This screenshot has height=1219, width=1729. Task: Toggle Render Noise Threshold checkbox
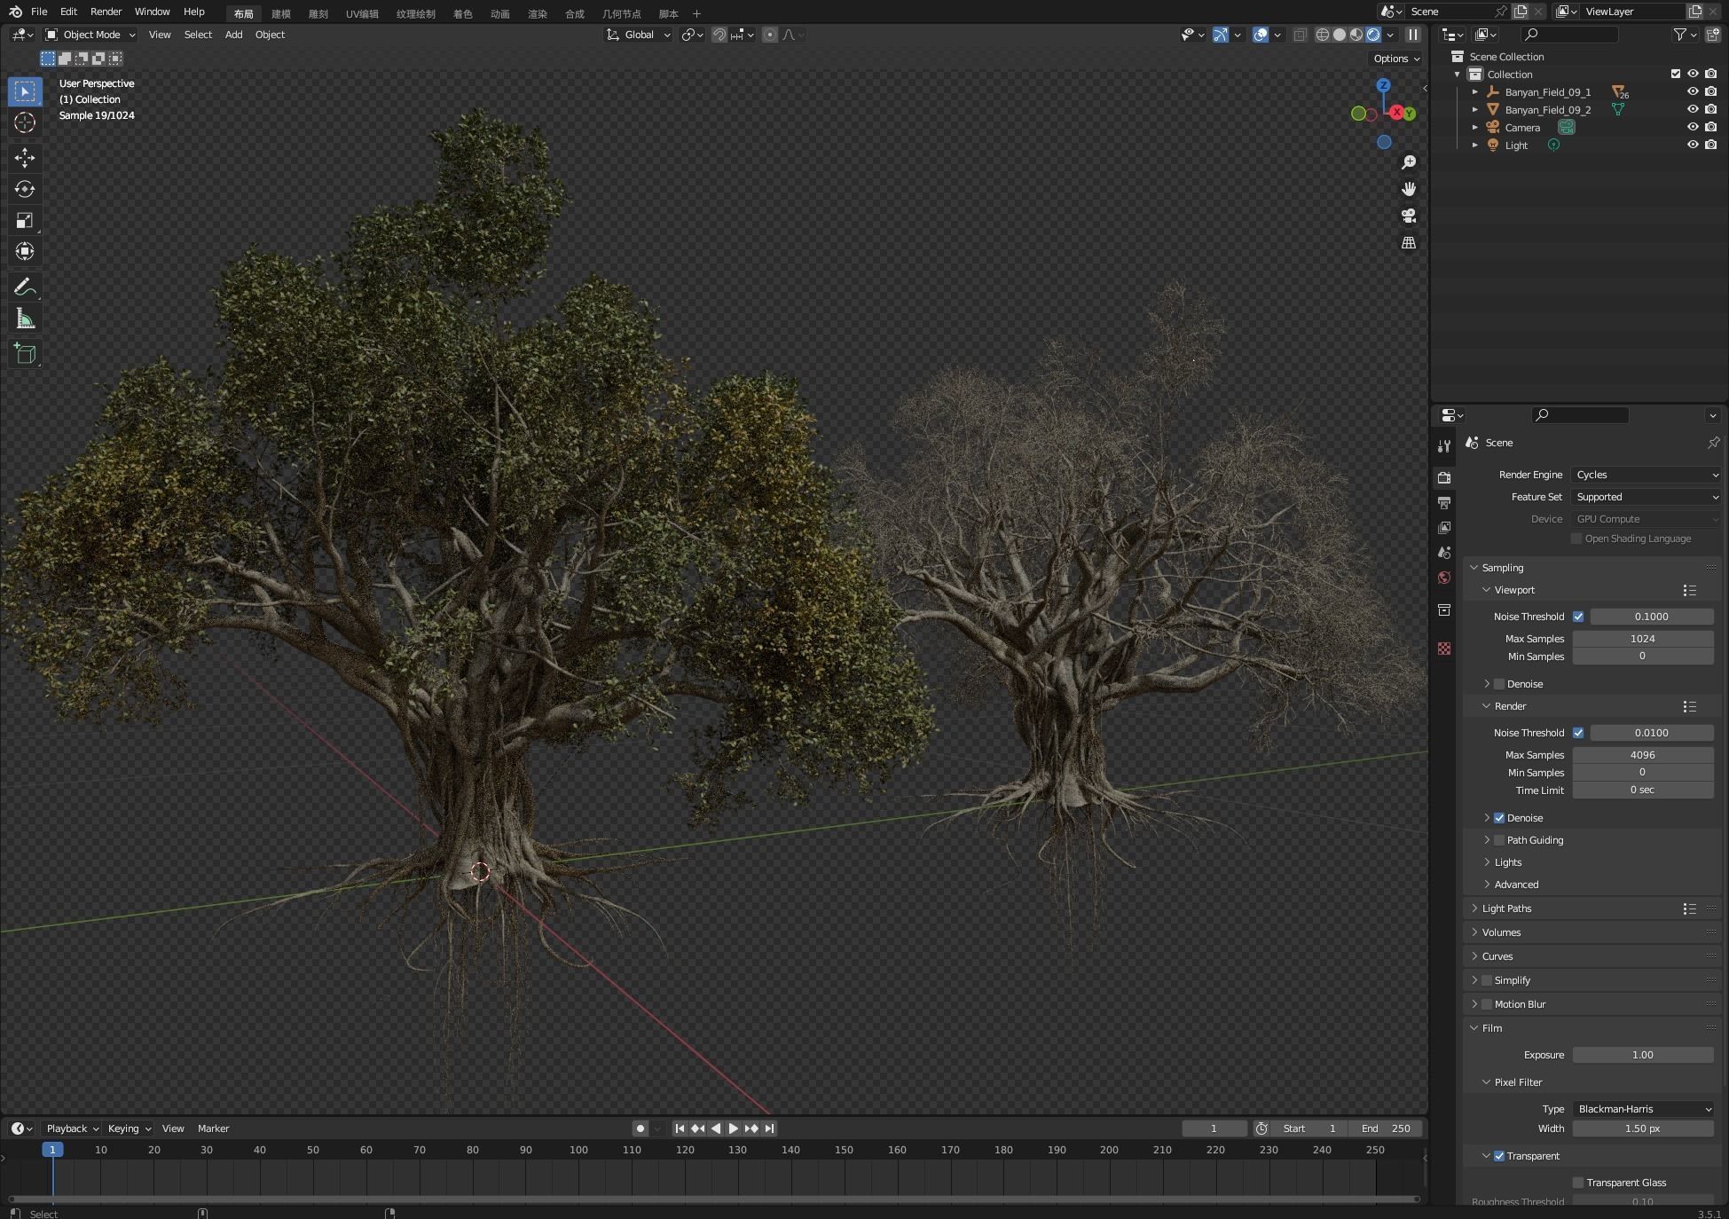tap(1578, 733)
